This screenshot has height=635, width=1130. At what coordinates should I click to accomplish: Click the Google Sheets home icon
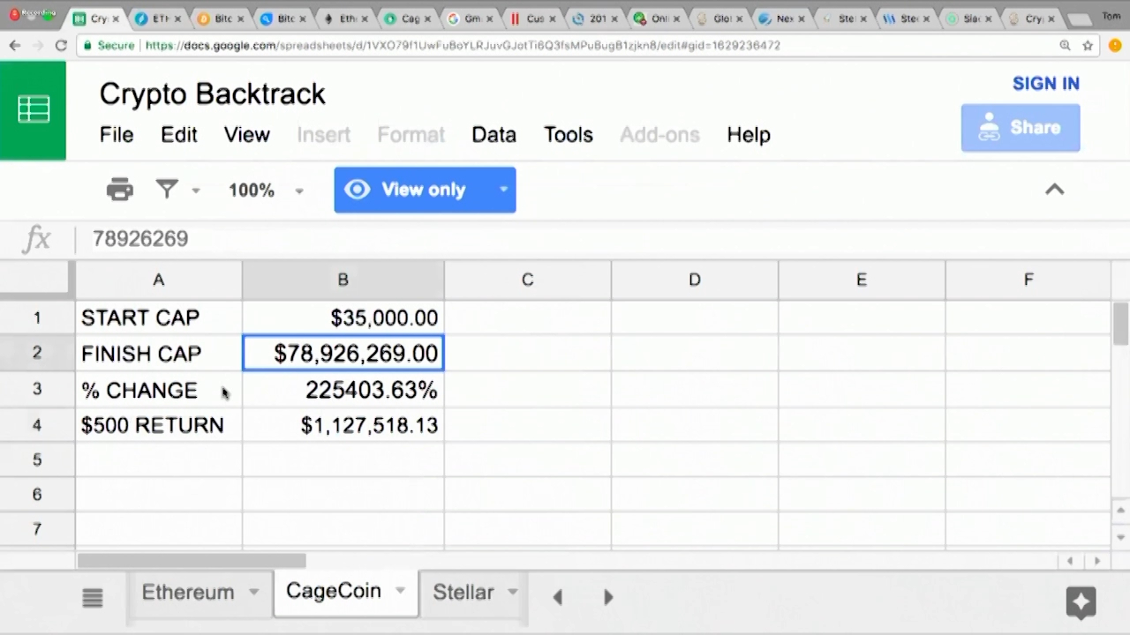click(33, 110)
